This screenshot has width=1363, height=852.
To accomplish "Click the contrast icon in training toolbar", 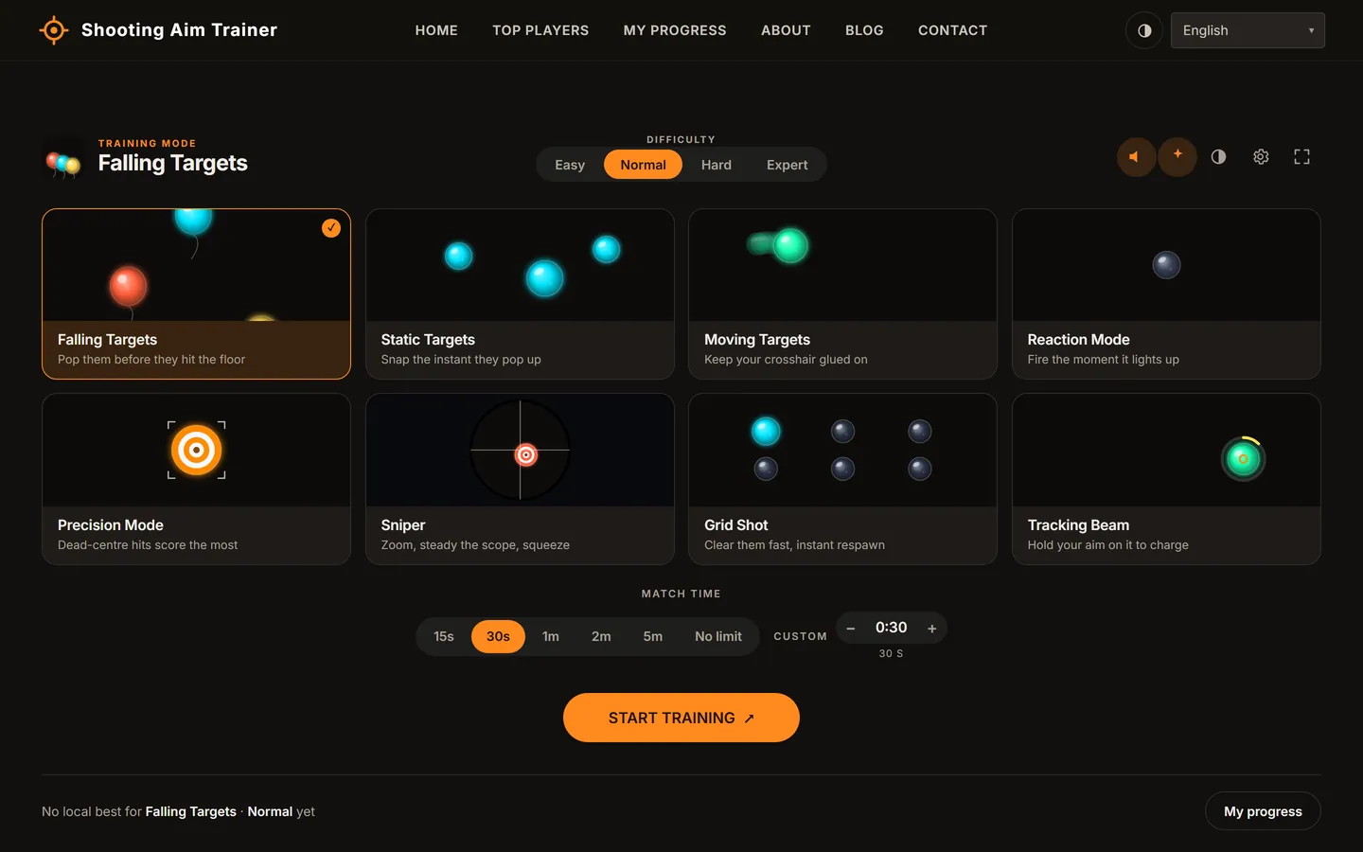I will 1218,157.
